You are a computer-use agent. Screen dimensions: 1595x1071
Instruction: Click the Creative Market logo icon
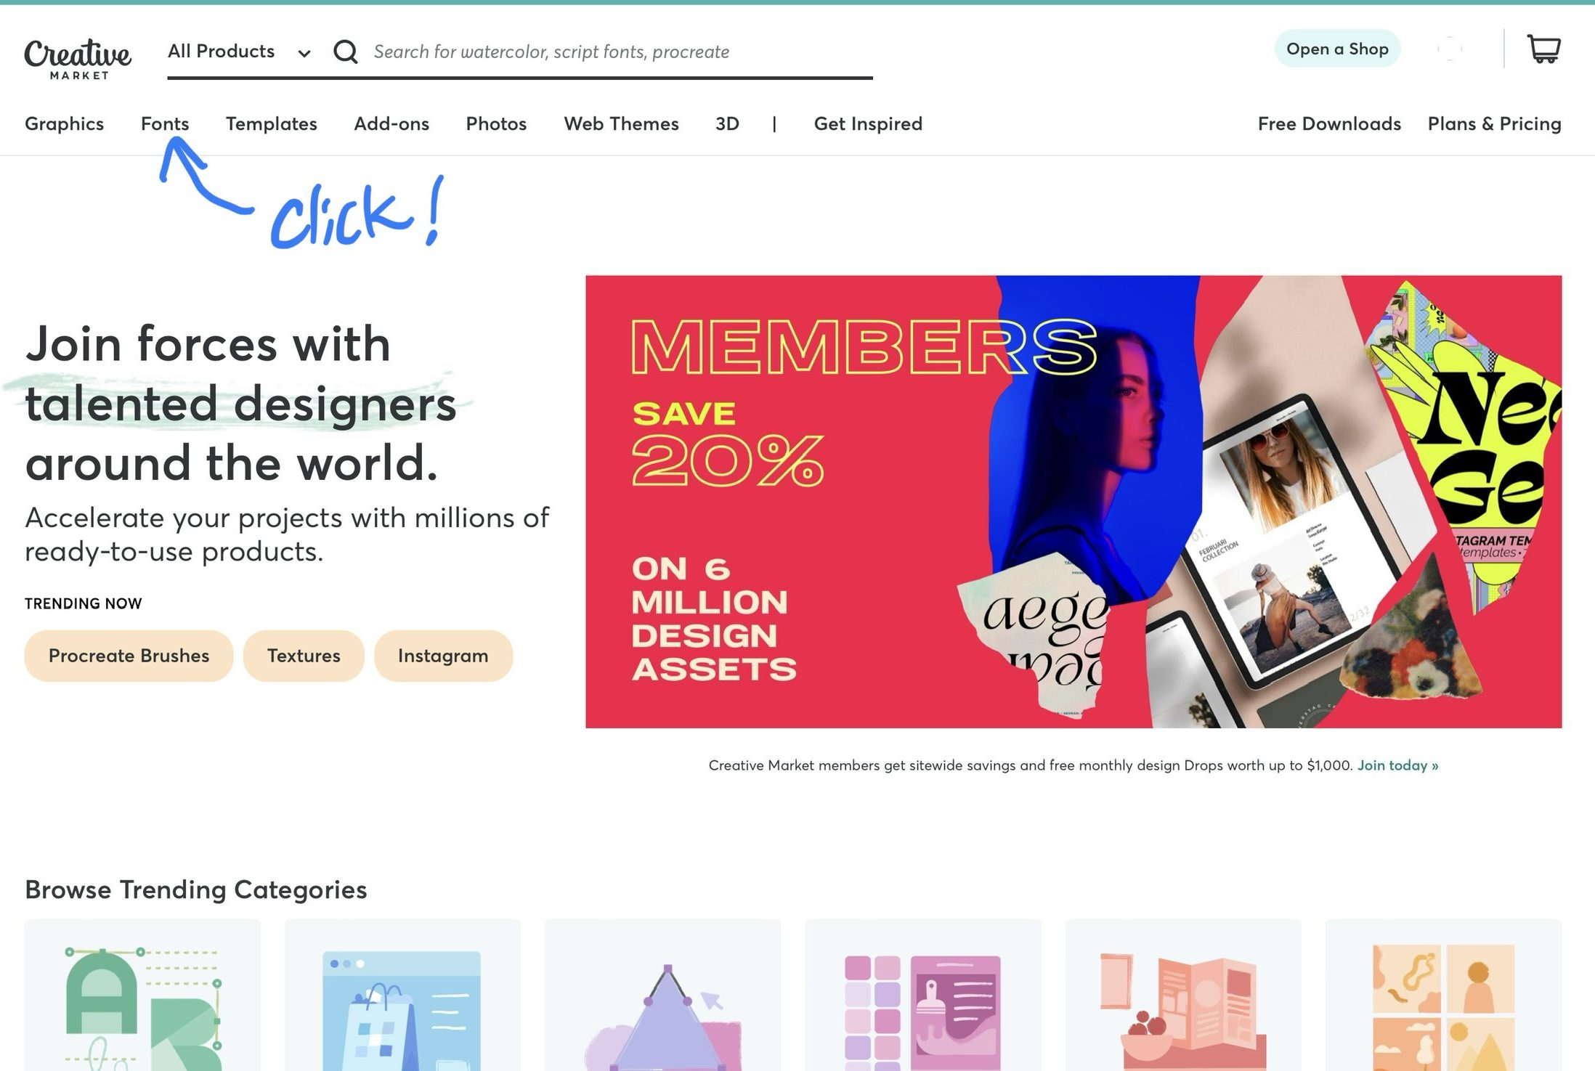point(78,54)
